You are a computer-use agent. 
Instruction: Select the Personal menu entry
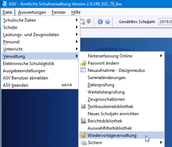41,42
